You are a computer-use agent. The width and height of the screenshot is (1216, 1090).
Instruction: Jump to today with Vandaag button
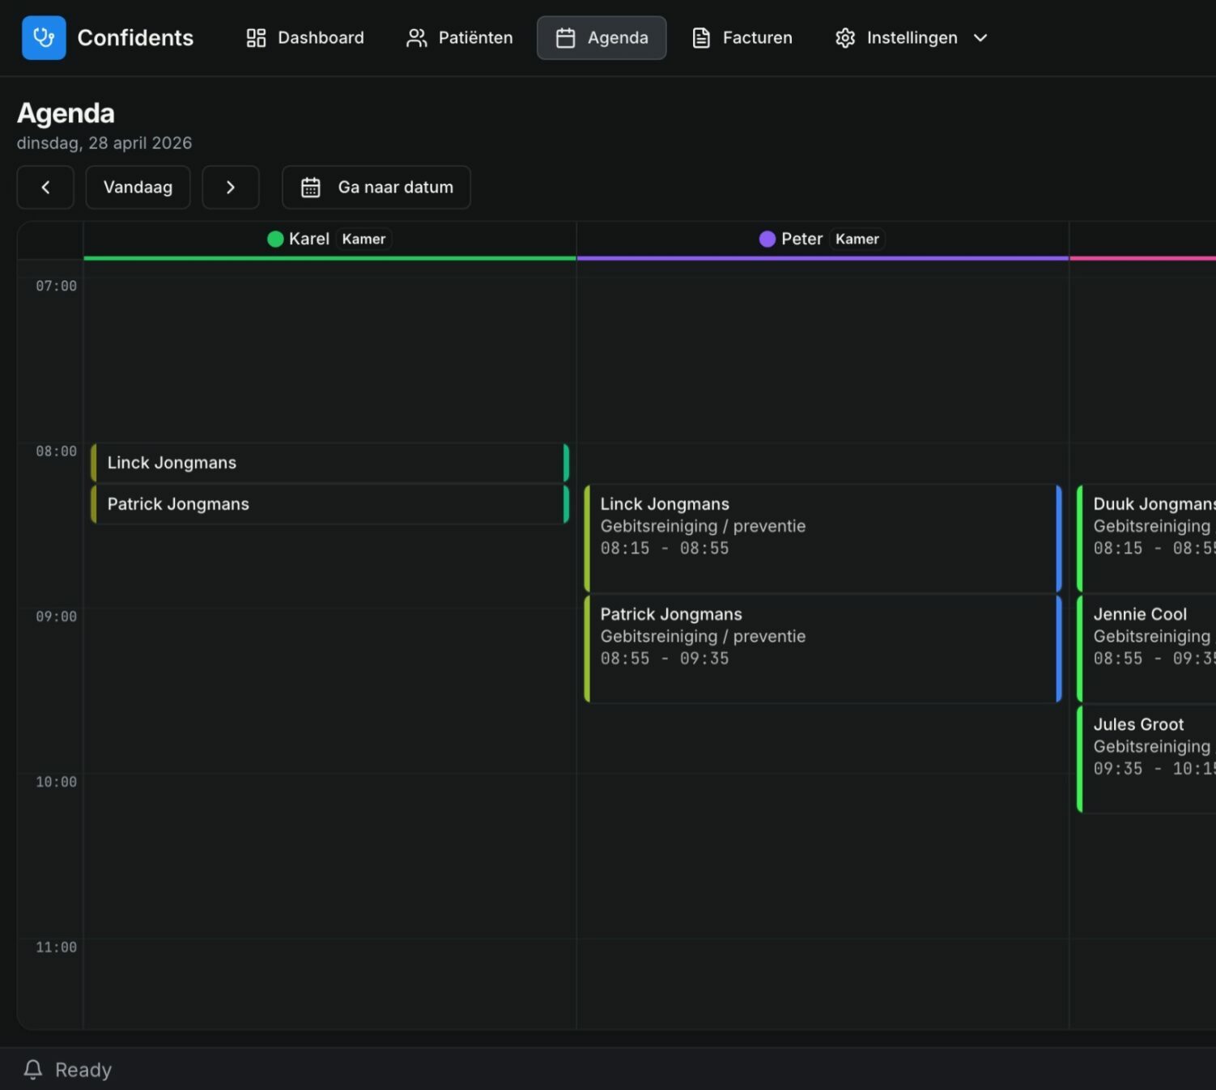click(x=138, y=188)
